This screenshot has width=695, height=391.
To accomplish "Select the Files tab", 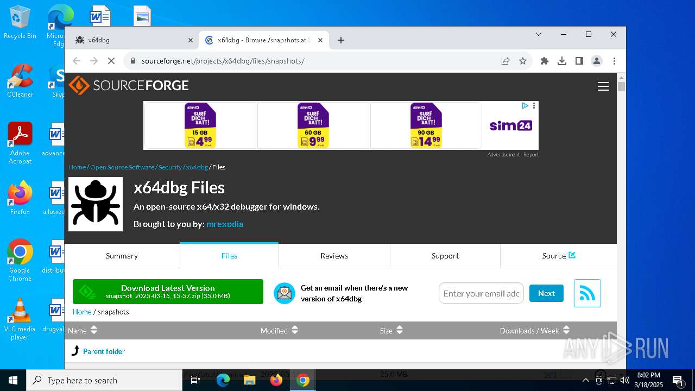I will pos(229,256).
